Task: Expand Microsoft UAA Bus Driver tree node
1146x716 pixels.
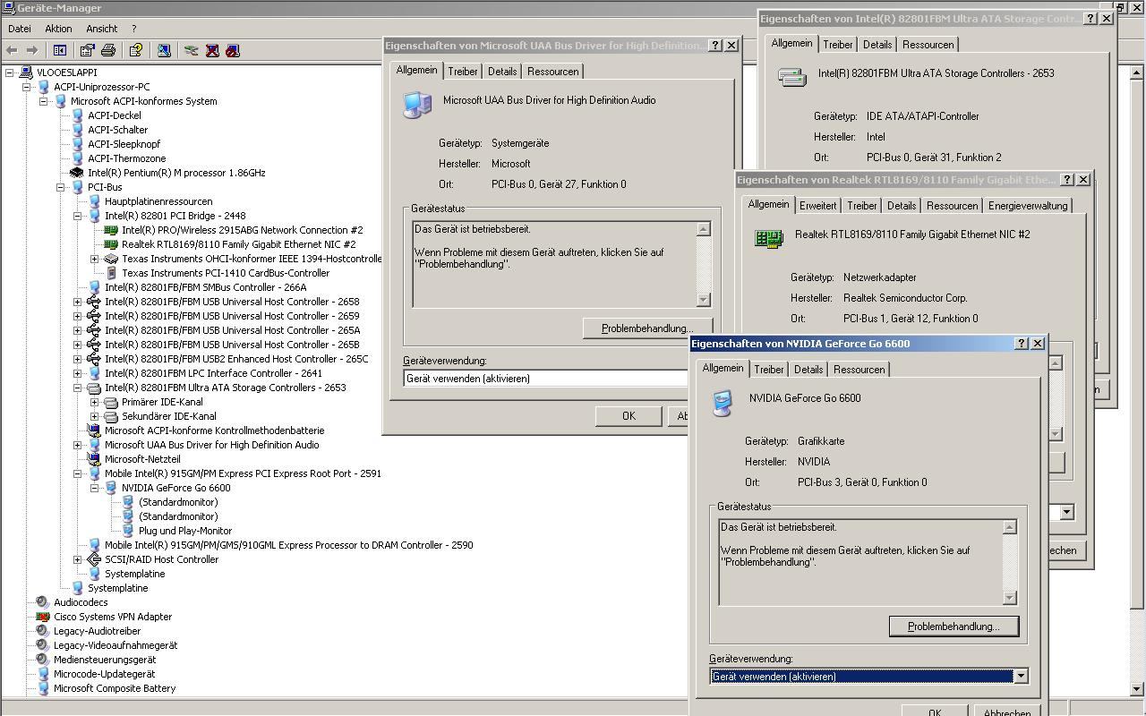Action: [78, 445]
